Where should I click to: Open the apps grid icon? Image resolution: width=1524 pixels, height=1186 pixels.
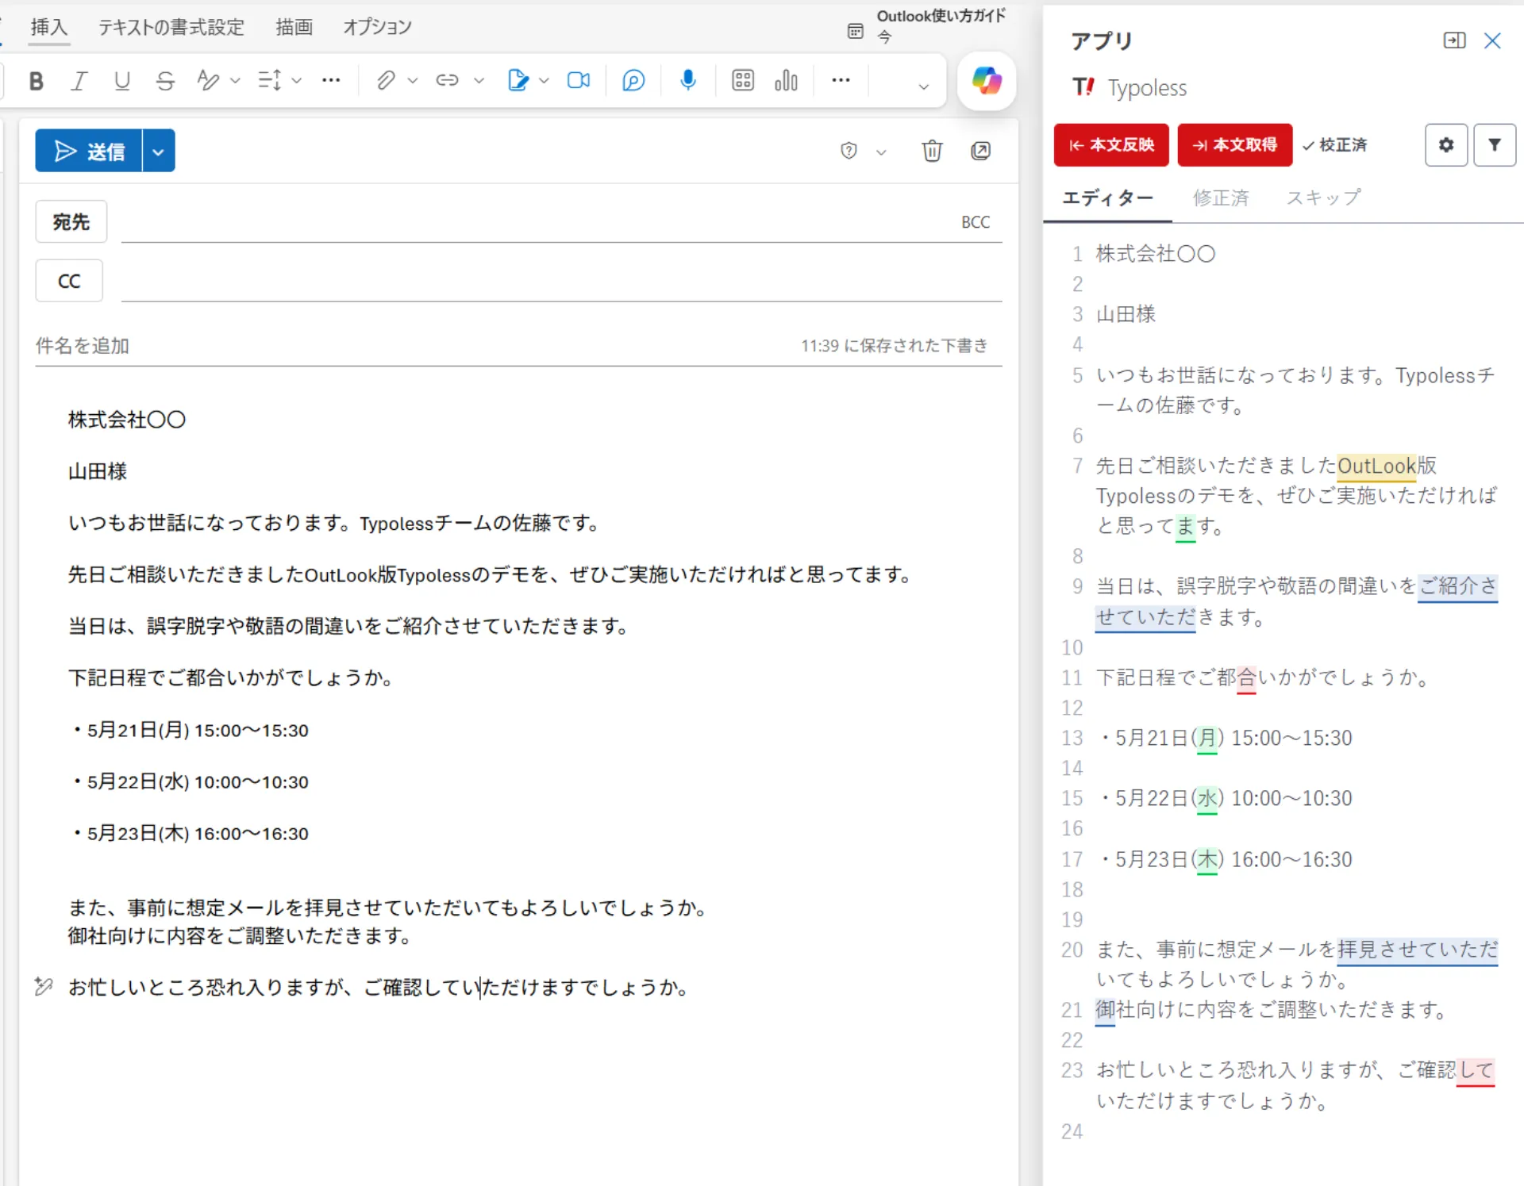coord(743,81)
